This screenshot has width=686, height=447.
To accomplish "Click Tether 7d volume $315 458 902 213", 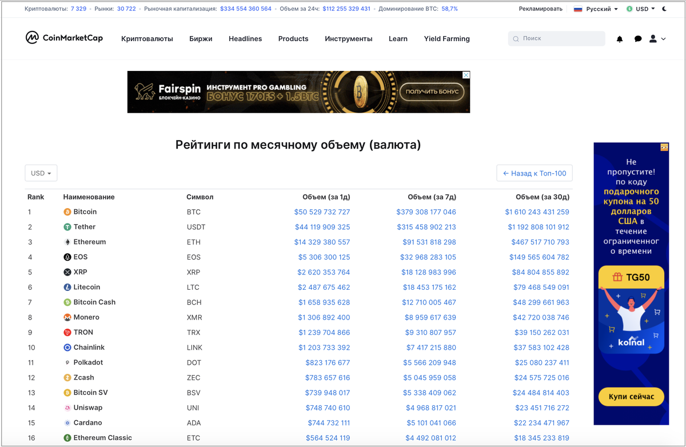I will pos(426,227).
